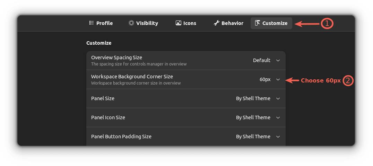This screenshot has width=373, height=166.
Task: Click the Visibility tab sun icon
Action: point(131,23)
